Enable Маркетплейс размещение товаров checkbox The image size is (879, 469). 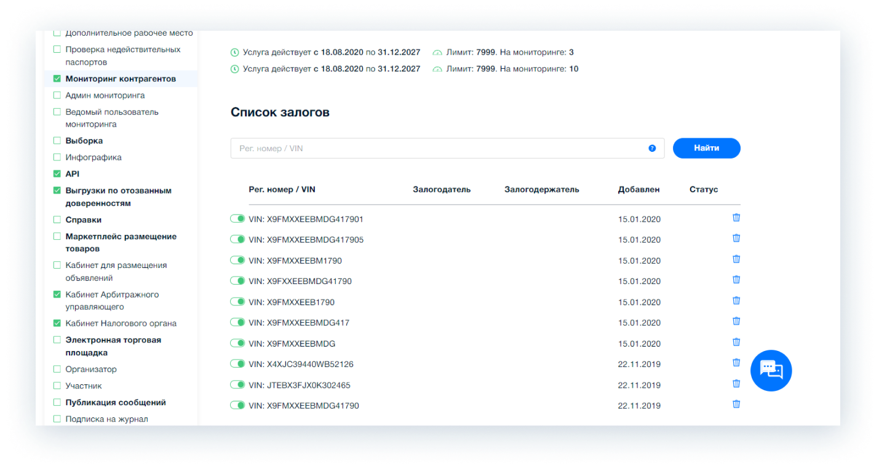pyautogui.click(x=57, y=237)
